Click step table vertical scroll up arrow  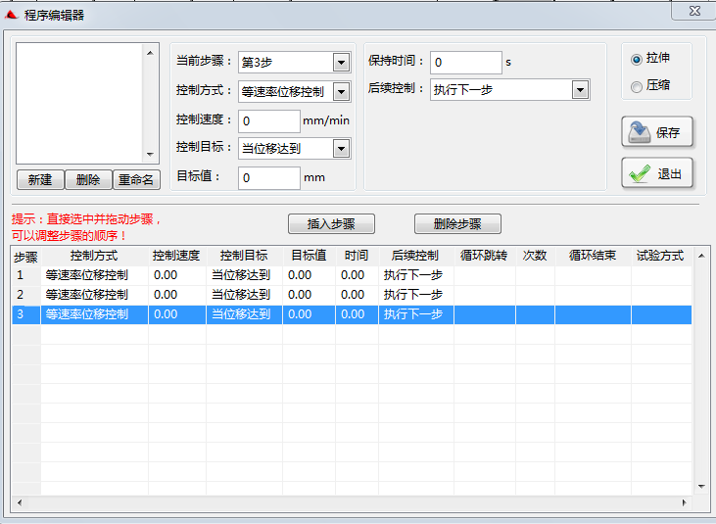pos(701,256)
